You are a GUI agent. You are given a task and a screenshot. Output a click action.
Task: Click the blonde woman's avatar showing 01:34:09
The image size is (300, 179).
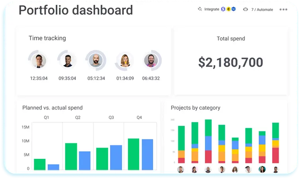tap(125, 61)
